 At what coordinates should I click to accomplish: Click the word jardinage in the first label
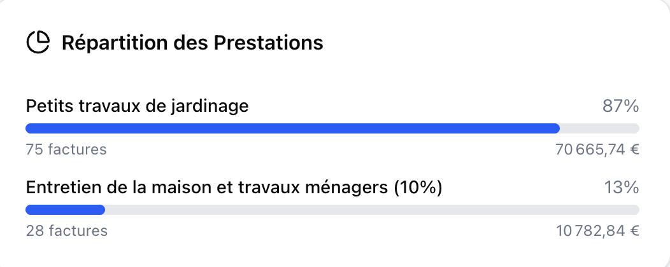click(x=213, y=106)
